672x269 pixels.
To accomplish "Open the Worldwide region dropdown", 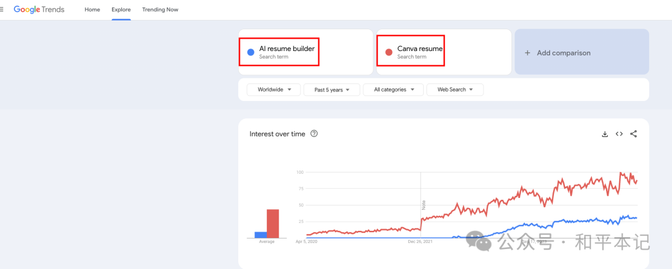I will 273,90.
